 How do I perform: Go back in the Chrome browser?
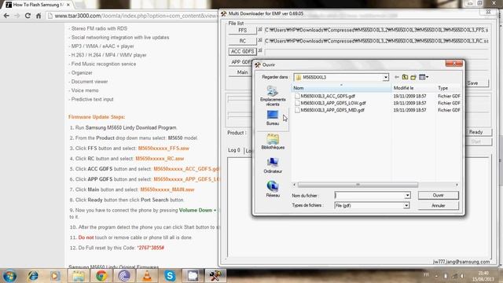[6, 16]
